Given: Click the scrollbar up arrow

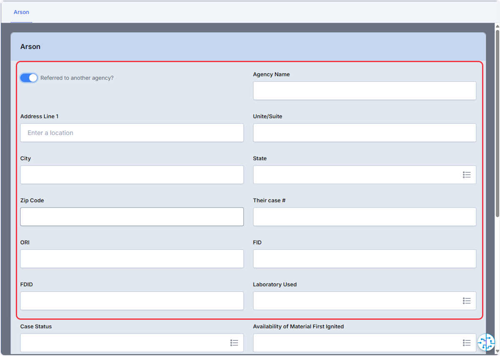Looking at the screenshot, I should click(x=497, y=26).
